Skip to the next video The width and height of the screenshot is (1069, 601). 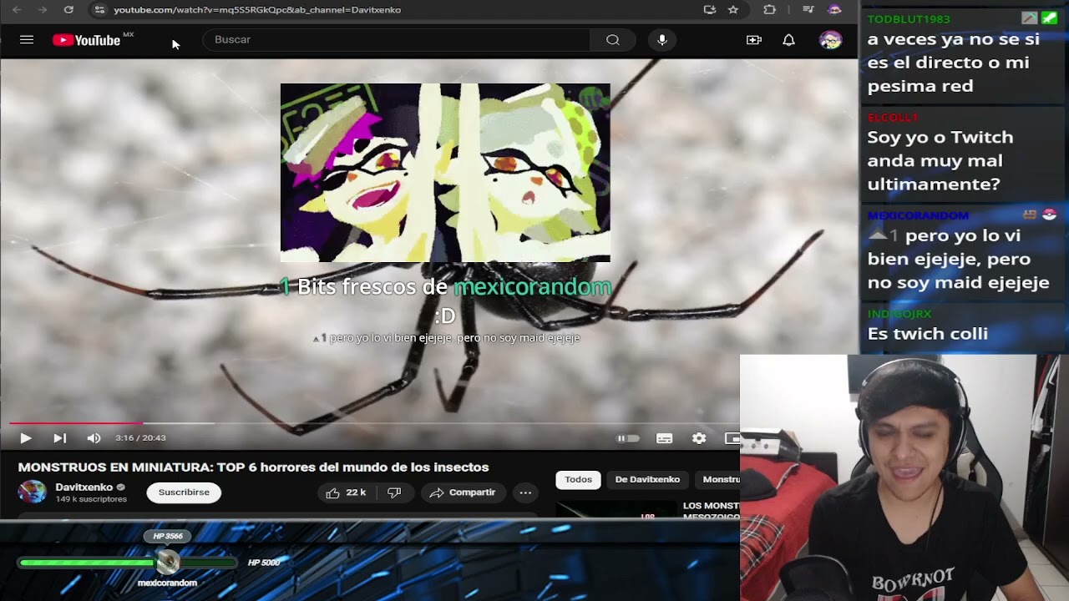[59, 438]
